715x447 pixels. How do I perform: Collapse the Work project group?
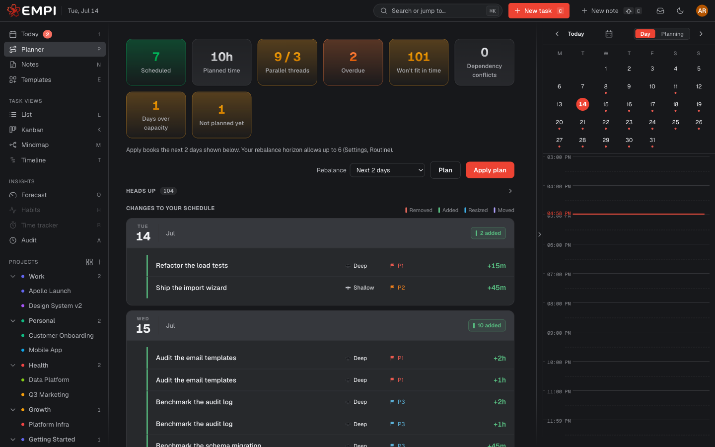tap(13, 277)
